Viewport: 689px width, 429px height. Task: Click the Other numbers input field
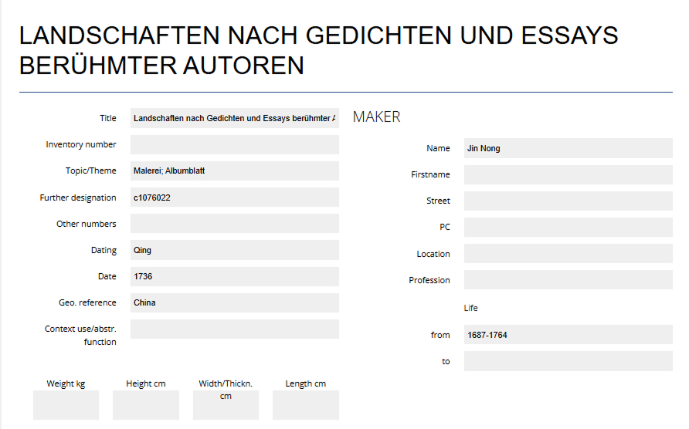pyautogui.click(x=234, y=224)
